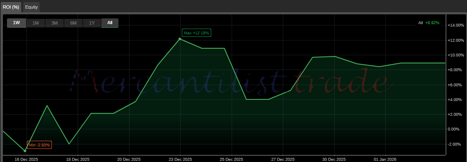This screenshot has height=162, width=467.
Task: Select the 1W time range
Action: click(x=16, y=22)
